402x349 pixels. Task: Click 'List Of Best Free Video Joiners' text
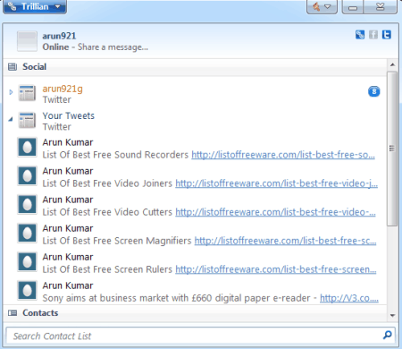point(107,183)
